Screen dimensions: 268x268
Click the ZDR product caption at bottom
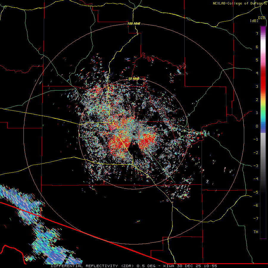click(x=134, y=266)
